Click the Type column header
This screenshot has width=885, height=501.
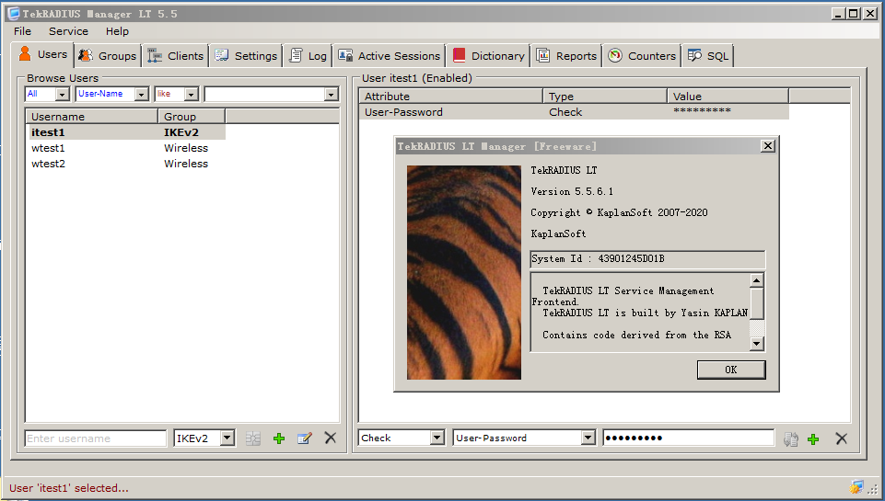point(604,97)
